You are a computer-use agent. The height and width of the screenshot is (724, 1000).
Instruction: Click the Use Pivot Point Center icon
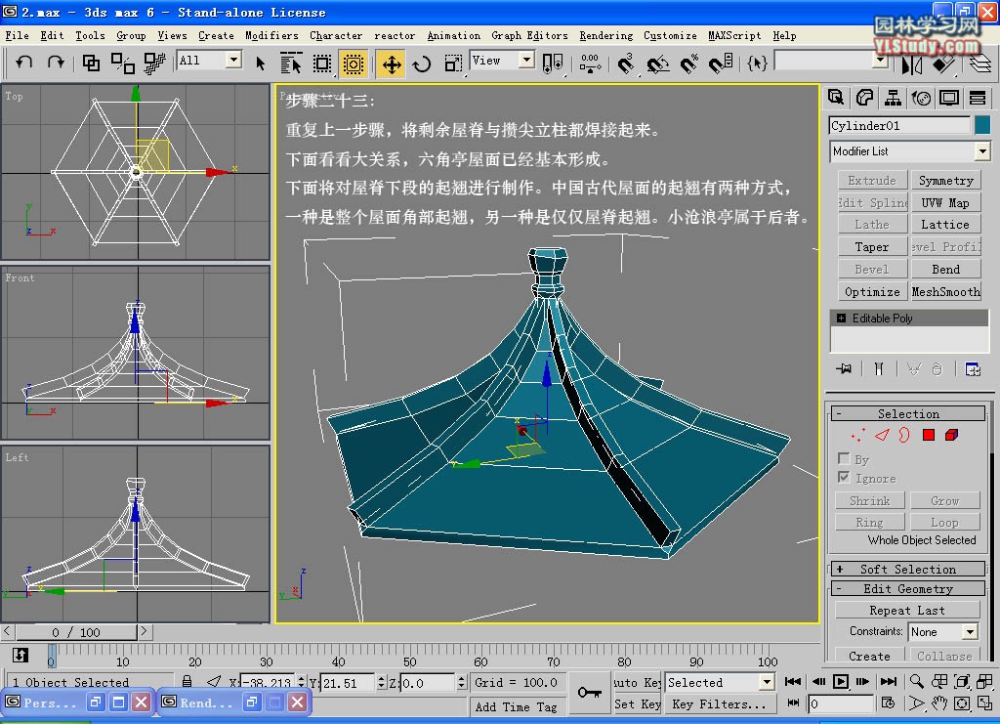(553, 64)
